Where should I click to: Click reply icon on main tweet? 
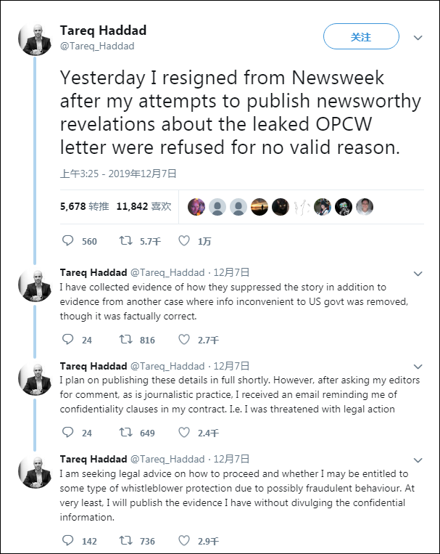[x=68, y=241]
